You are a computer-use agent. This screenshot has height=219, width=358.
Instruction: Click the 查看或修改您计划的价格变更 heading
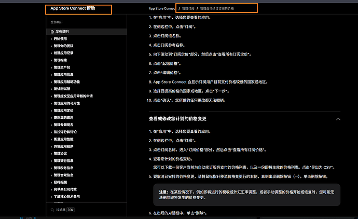coord(177,119)
